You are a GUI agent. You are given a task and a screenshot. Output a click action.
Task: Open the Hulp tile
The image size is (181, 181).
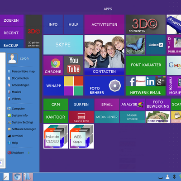(74, 24)
